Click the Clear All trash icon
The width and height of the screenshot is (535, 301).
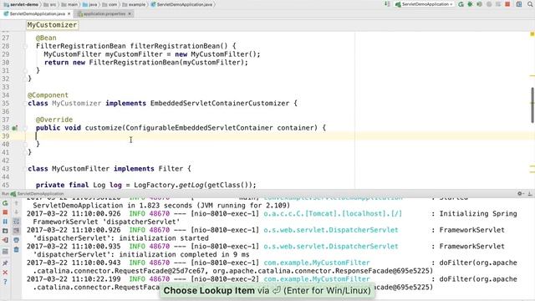coord(16,250)
